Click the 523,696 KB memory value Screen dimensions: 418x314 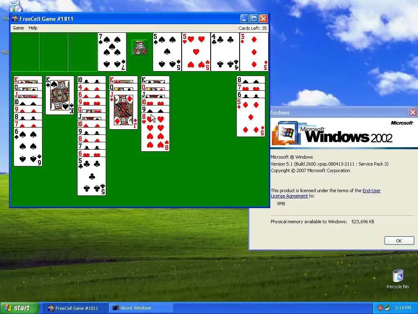[x=362, y=222]
